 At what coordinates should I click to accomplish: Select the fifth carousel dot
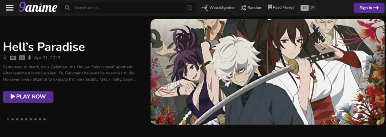tap(26, 119)
